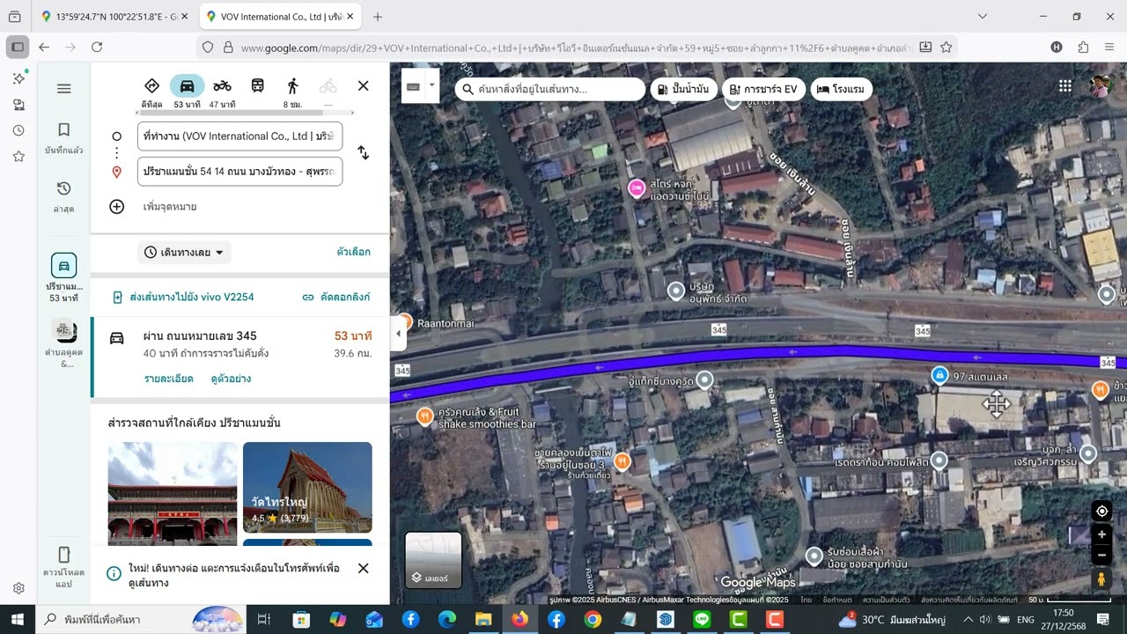This screenshot has width=1127, height=634.
Task: List all tabs dropdown chevron
Action: tap(983, 17)
